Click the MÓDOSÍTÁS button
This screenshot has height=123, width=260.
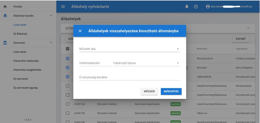point(171,91)
